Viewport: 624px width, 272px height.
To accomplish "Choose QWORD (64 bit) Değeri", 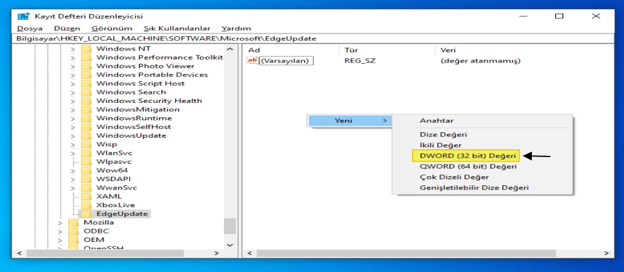I will (x=468, y=167).
